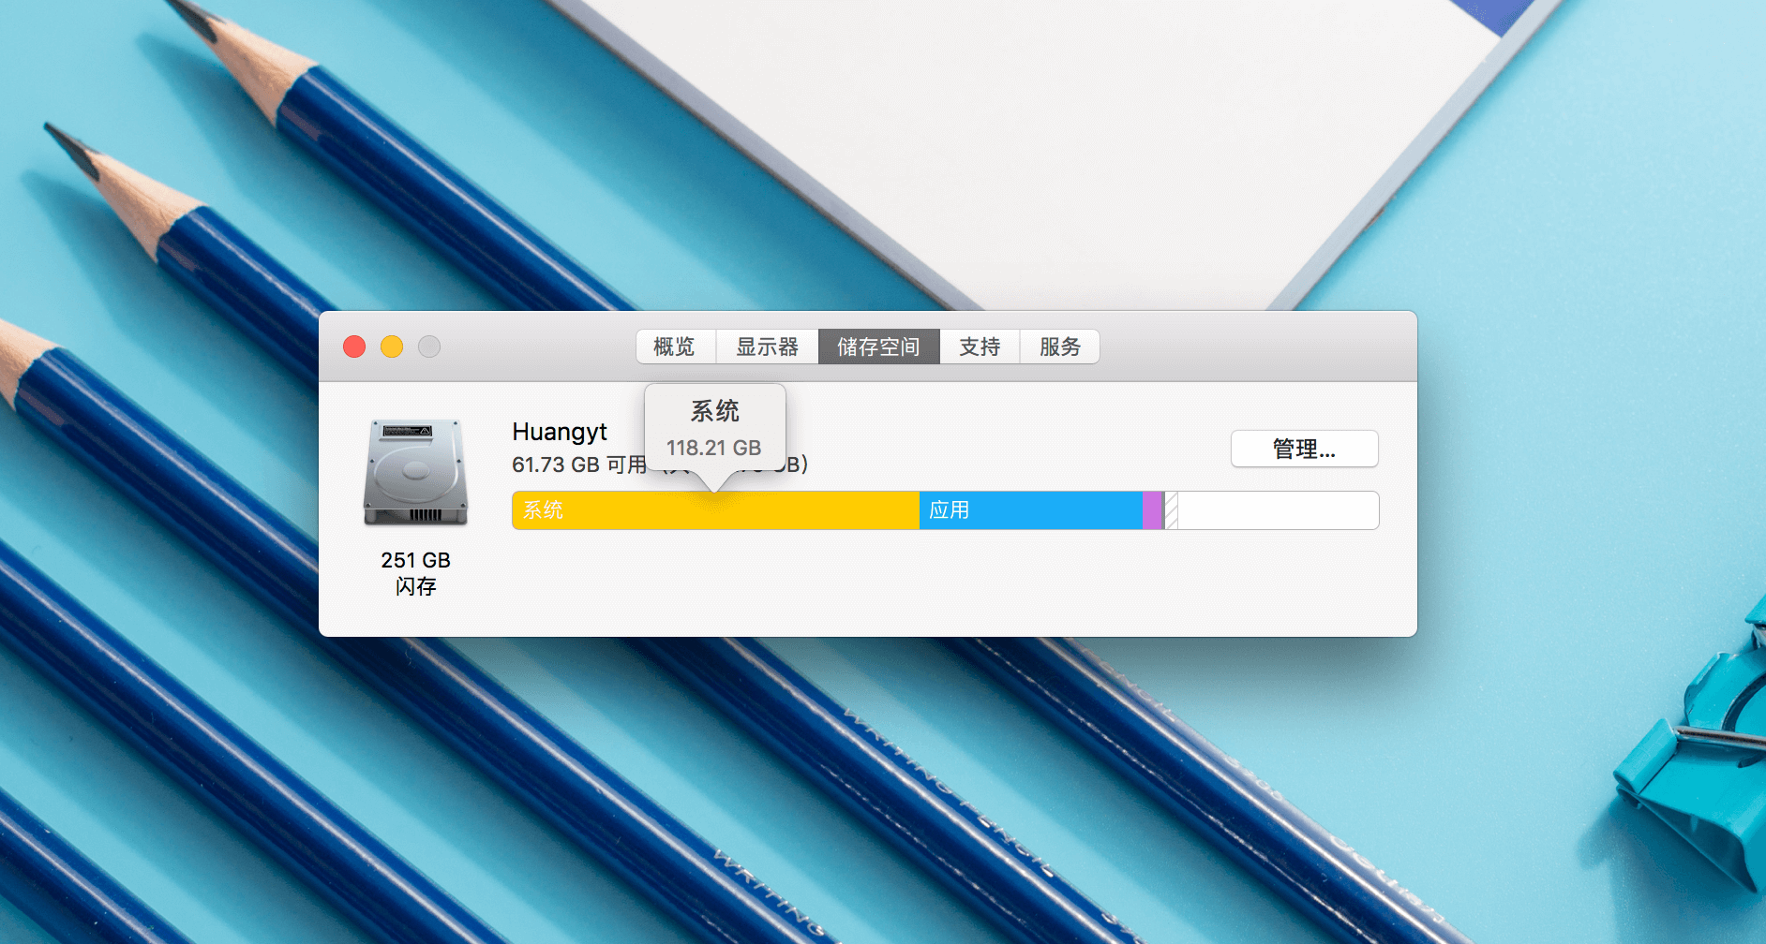Open the 显示器 tab
The image size is (1766, 944).
click(x=767, y=347)
